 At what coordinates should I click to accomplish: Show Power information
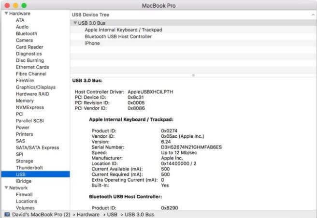23,128
